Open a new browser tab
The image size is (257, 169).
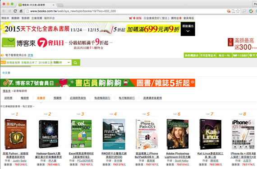tap(60, 5)
